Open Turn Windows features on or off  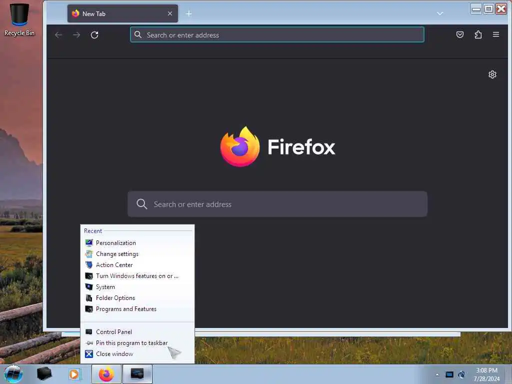coord(137,276)
